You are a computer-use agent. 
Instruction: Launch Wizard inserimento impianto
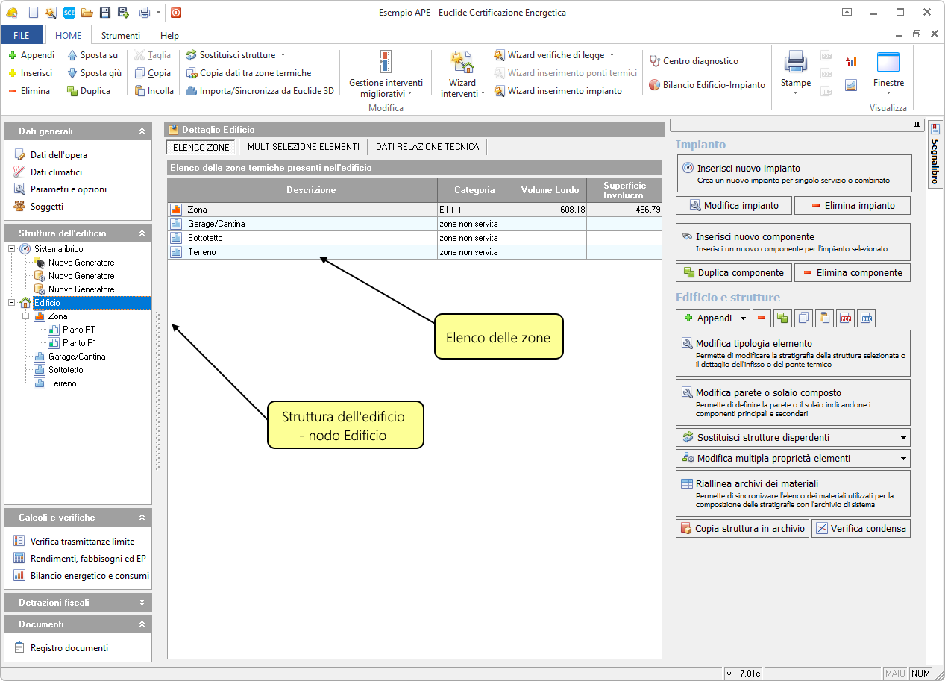click(x=557, y=91)
